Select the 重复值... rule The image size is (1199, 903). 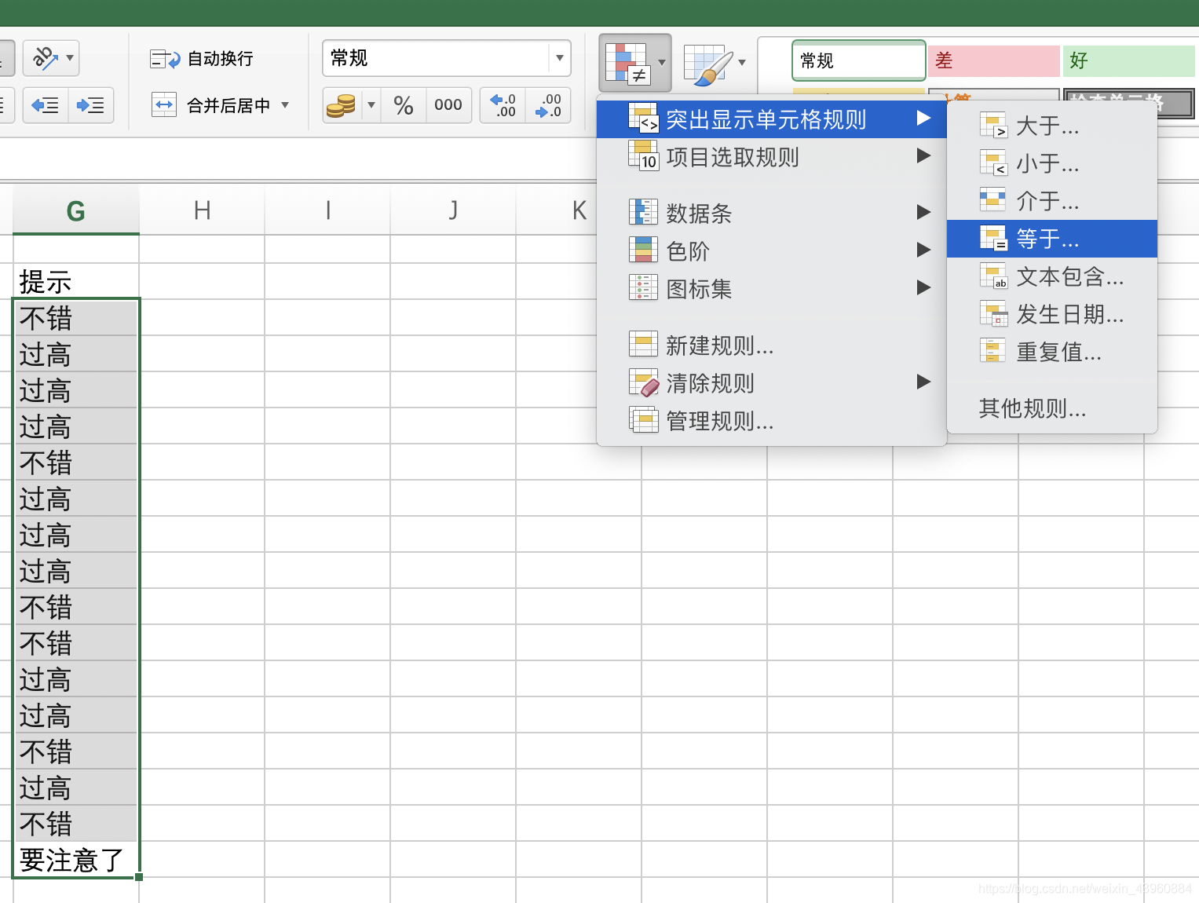coord(1051,352)
